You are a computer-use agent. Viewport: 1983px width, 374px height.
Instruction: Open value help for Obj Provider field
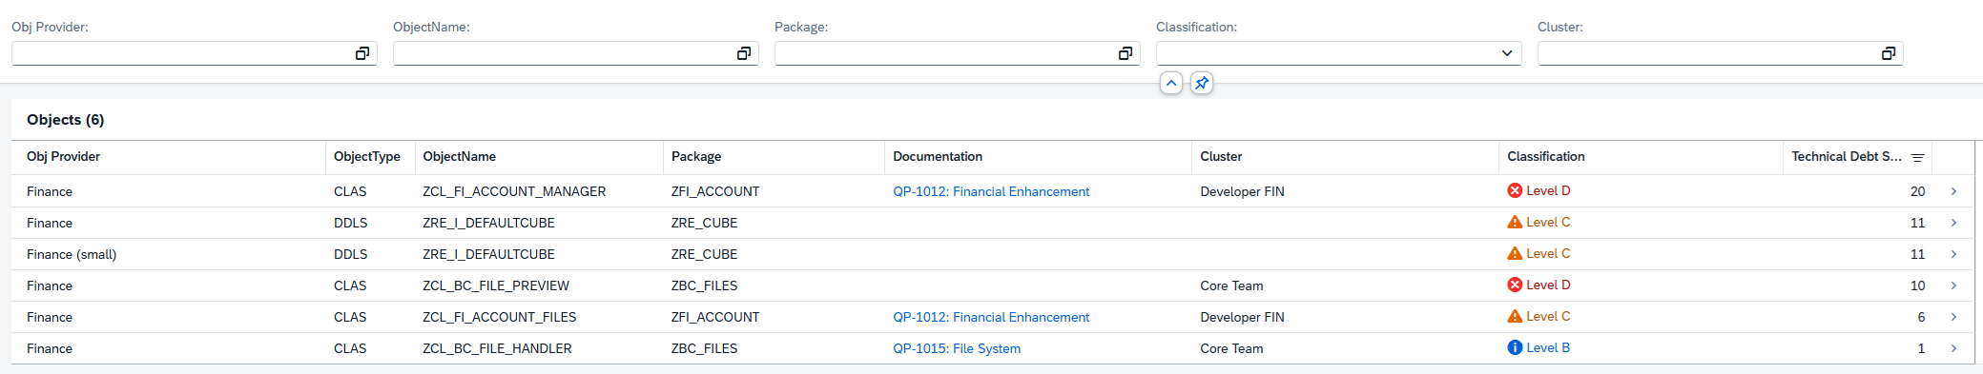coord(361,53)
